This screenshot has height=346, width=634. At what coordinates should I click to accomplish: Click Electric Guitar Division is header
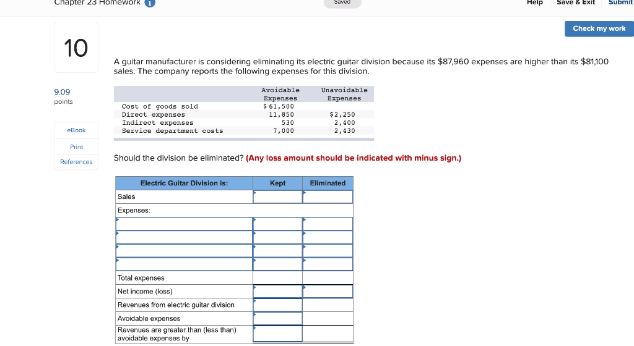[184, 183]
